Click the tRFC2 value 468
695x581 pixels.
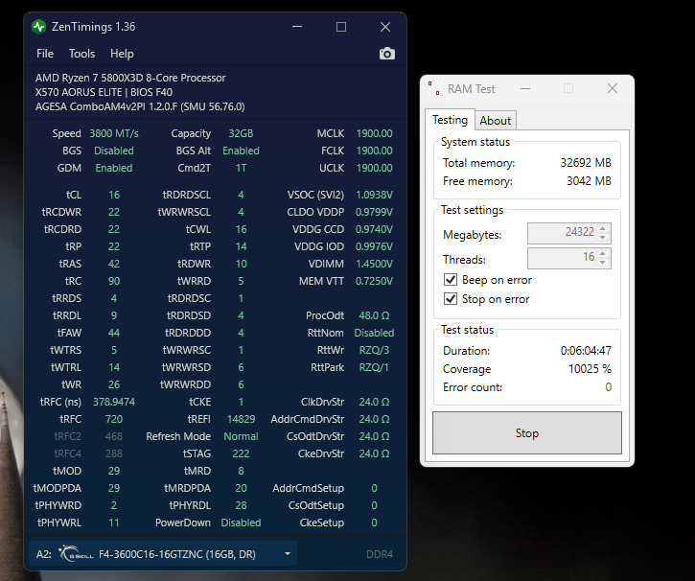point(114,436)
